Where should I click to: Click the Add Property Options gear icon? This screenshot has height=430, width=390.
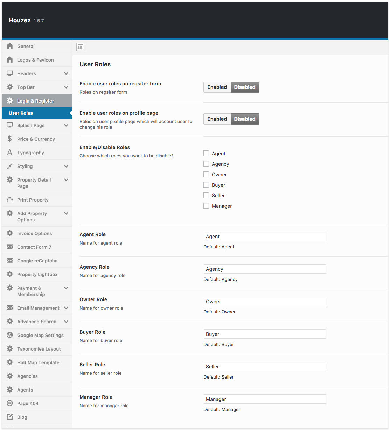coord(10,213)
